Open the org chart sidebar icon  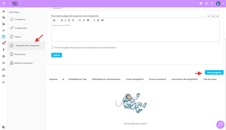[4, 69]
